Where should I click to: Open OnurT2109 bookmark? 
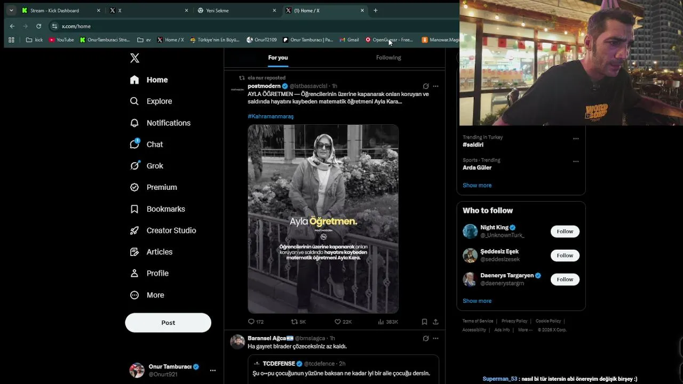coord(261,40)
